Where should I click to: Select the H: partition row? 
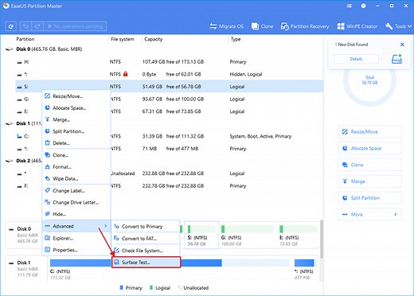click(170, 62)
